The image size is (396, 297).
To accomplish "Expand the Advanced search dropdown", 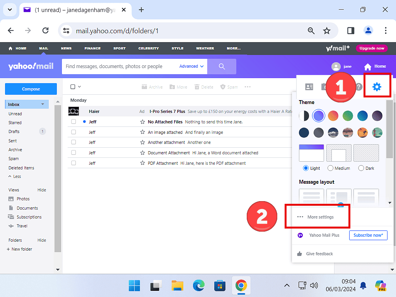I will (x=191, y=67).
